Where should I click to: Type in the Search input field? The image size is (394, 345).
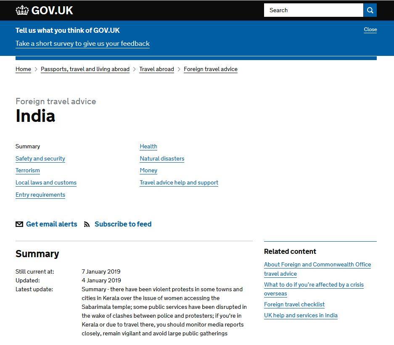[313, 10]
